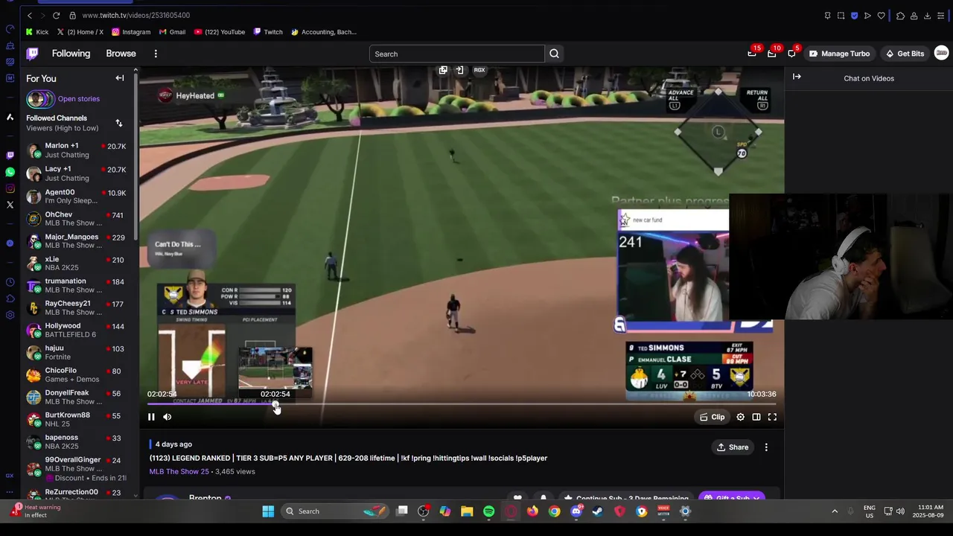The width and height of the screenshot is (953, 536).
Task: Open trumanation channel in sidebar
Action: pyautogui.click(x=77, y=286)
